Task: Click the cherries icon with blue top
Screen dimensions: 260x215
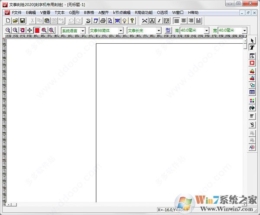Action: point(252,78)
